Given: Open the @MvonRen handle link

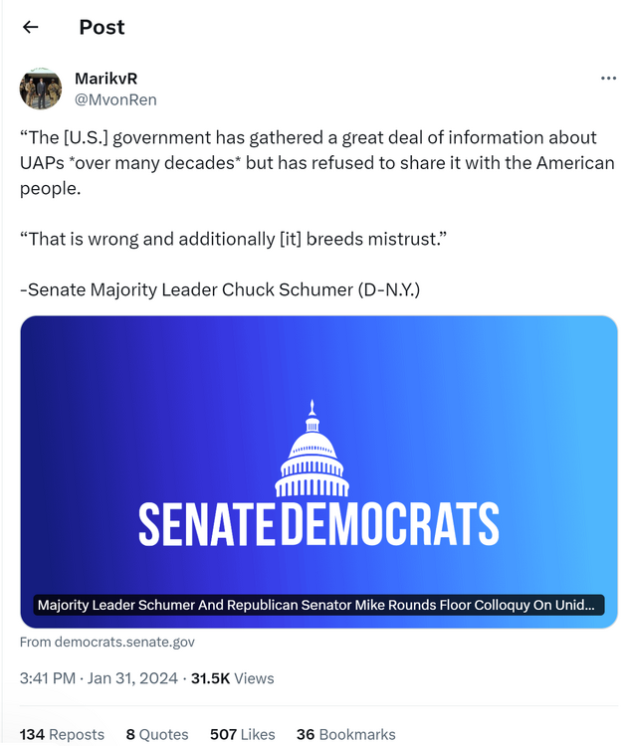Looking at the screenshot, I should pos(115,99).
